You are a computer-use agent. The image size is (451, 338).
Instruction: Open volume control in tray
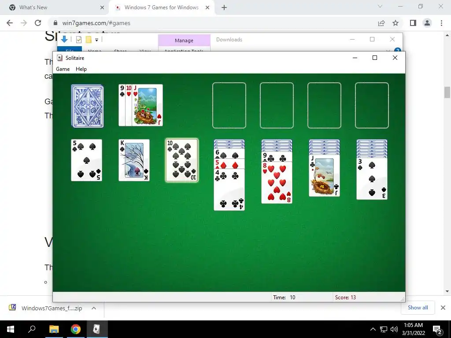tap(394, 329)
